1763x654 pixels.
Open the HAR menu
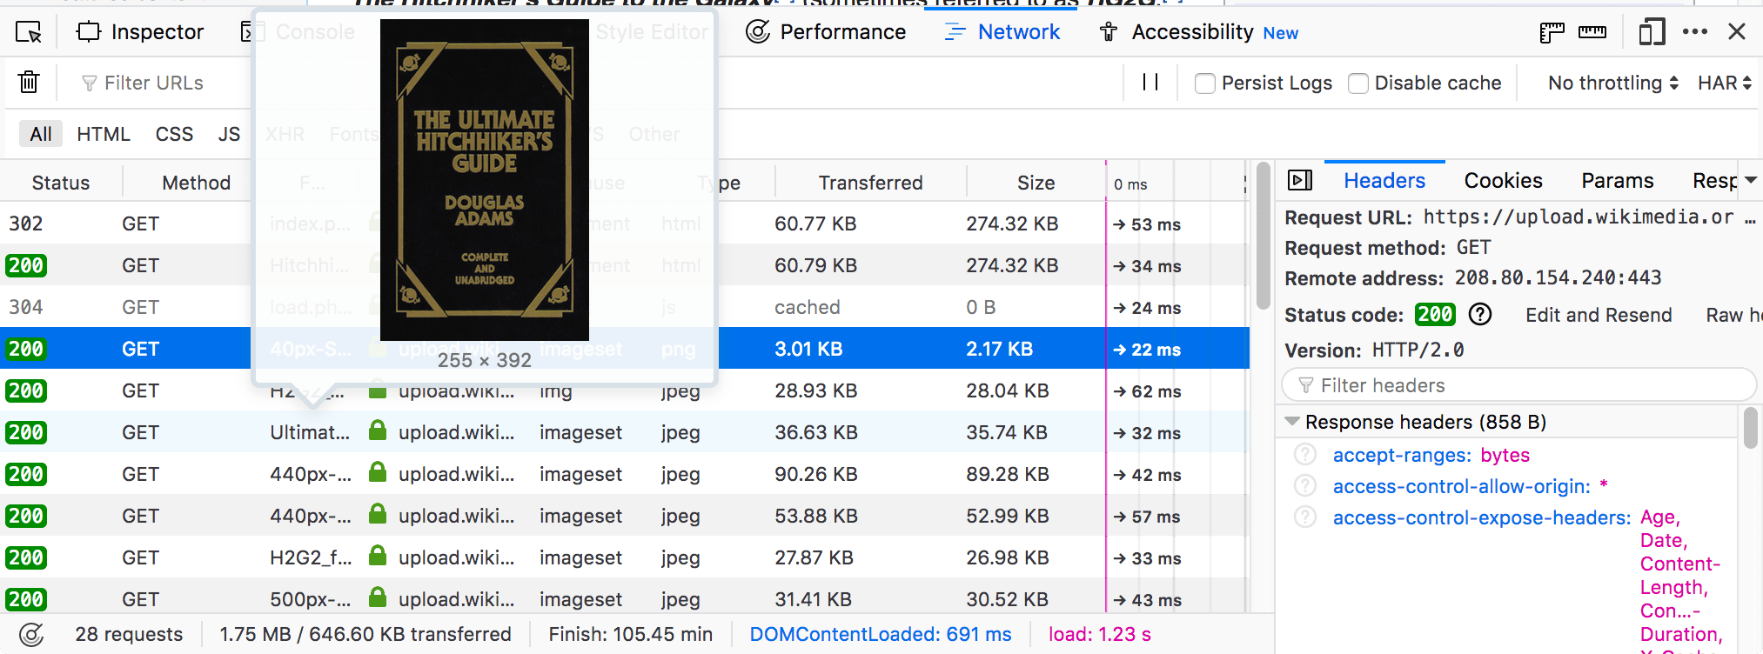1724,83
